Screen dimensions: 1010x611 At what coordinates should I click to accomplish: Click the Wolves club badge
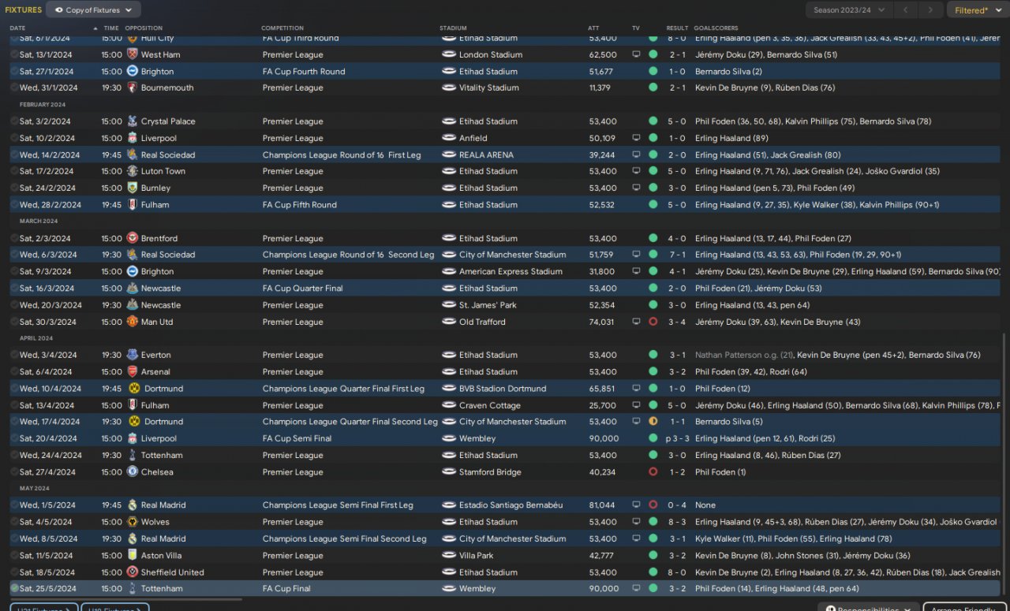coord(132,522)
